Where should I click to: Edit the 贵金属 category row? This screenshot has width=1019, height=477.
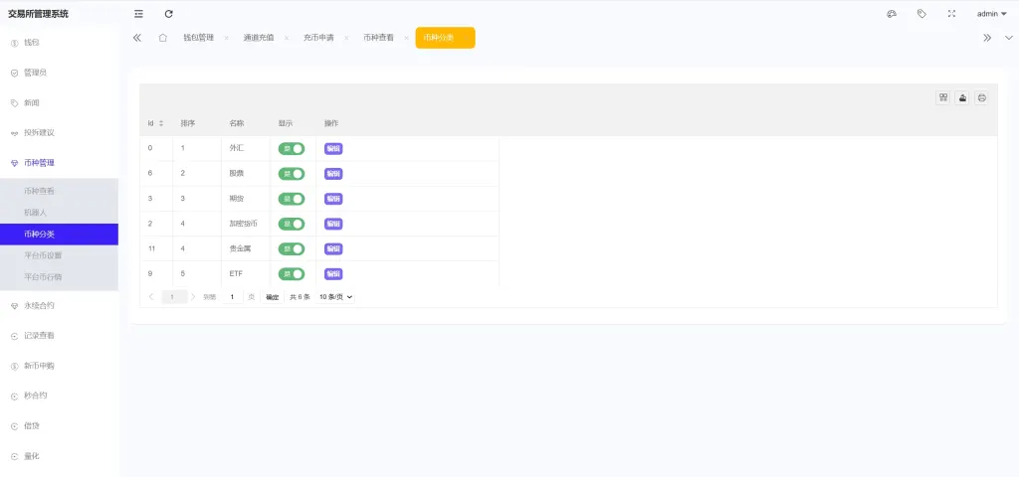click(x=333, y=249)
